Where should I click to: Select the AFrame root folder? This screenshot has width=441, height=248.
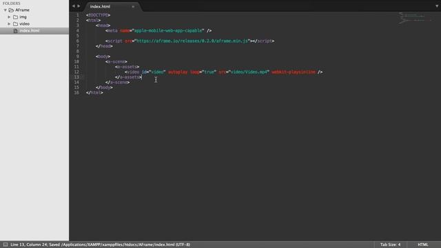tap(22, 10)
